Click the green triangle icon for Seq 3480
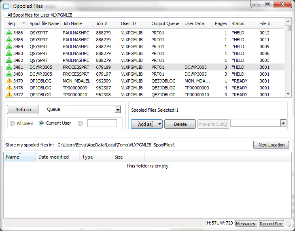 (9, 74)
